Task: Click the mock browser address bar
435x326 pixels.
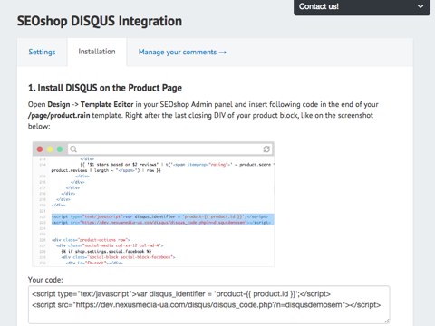Action: pos(170,149)
